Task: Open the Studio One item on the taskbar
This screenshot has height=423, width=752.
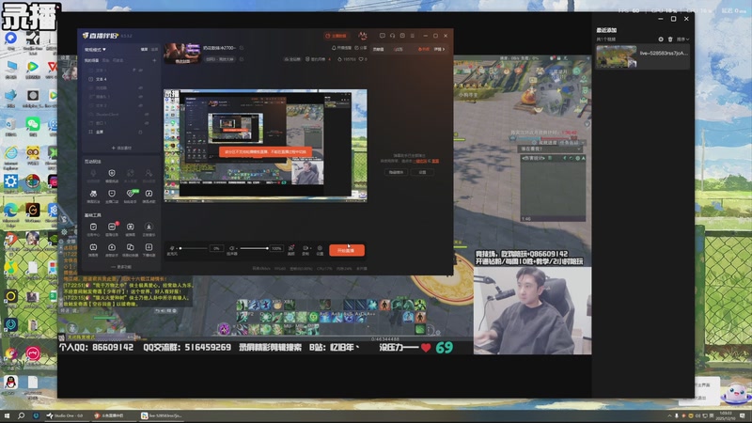Action: [65, 415]
